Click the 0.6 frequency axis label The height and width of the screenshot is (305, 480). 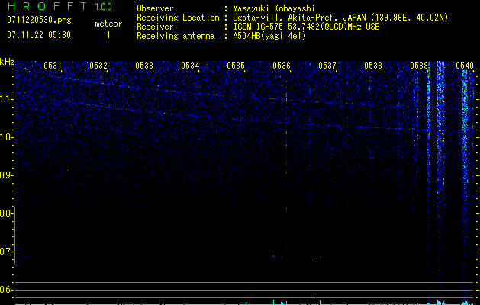[x=7, y=290]
